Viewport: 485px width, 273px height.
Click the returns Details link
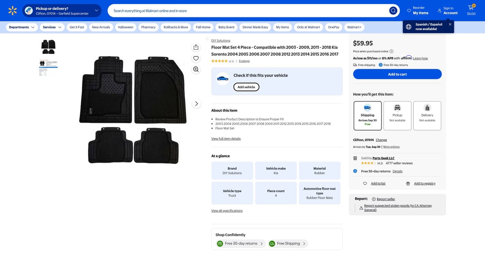[x=397, y=171]
